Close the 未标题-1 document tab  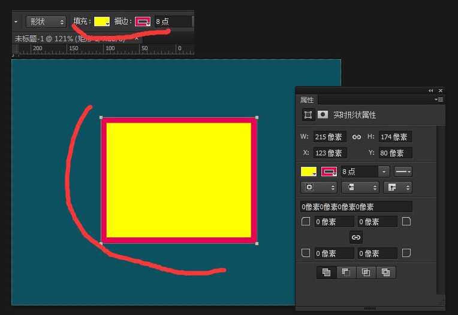(x=137, y=38)
